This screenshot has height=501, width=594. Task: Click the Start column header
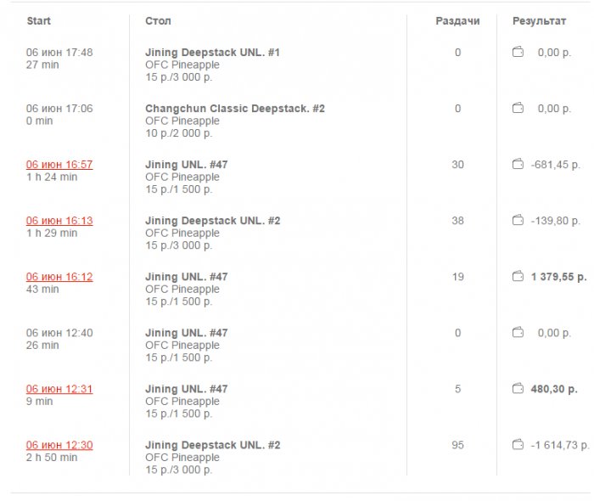coord(38,20)
